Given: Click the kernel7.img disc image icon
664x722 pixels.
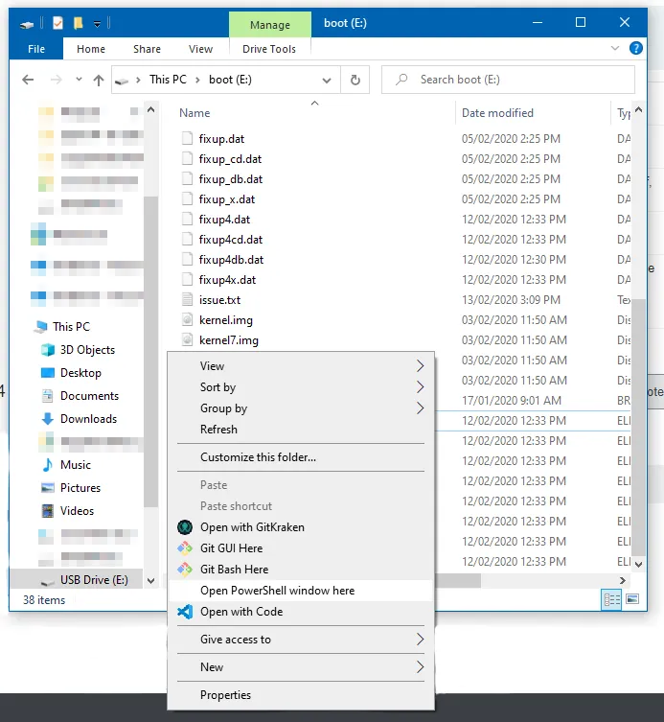Looking at the screenshot, I should [x=187, y=340].
